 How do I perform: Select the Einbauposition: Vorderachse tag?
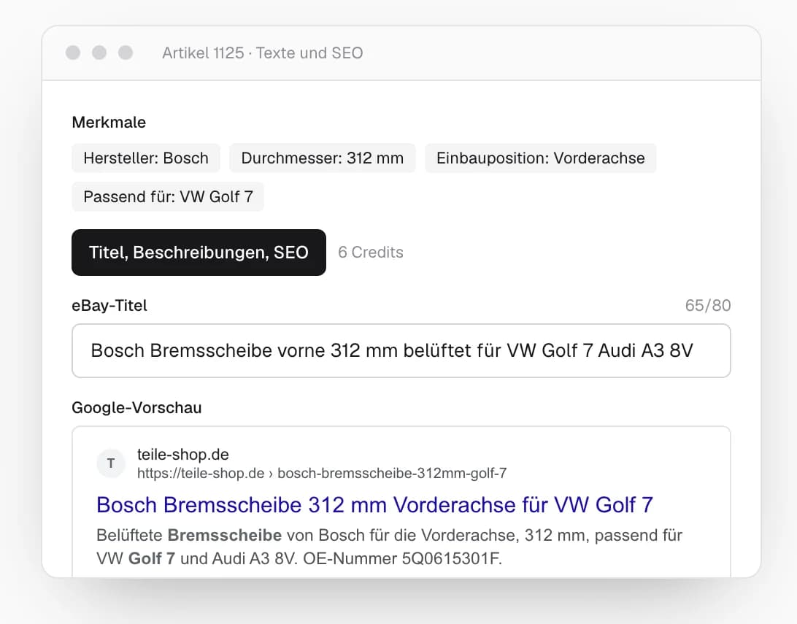pyautogui.click(x=540, y=158)
